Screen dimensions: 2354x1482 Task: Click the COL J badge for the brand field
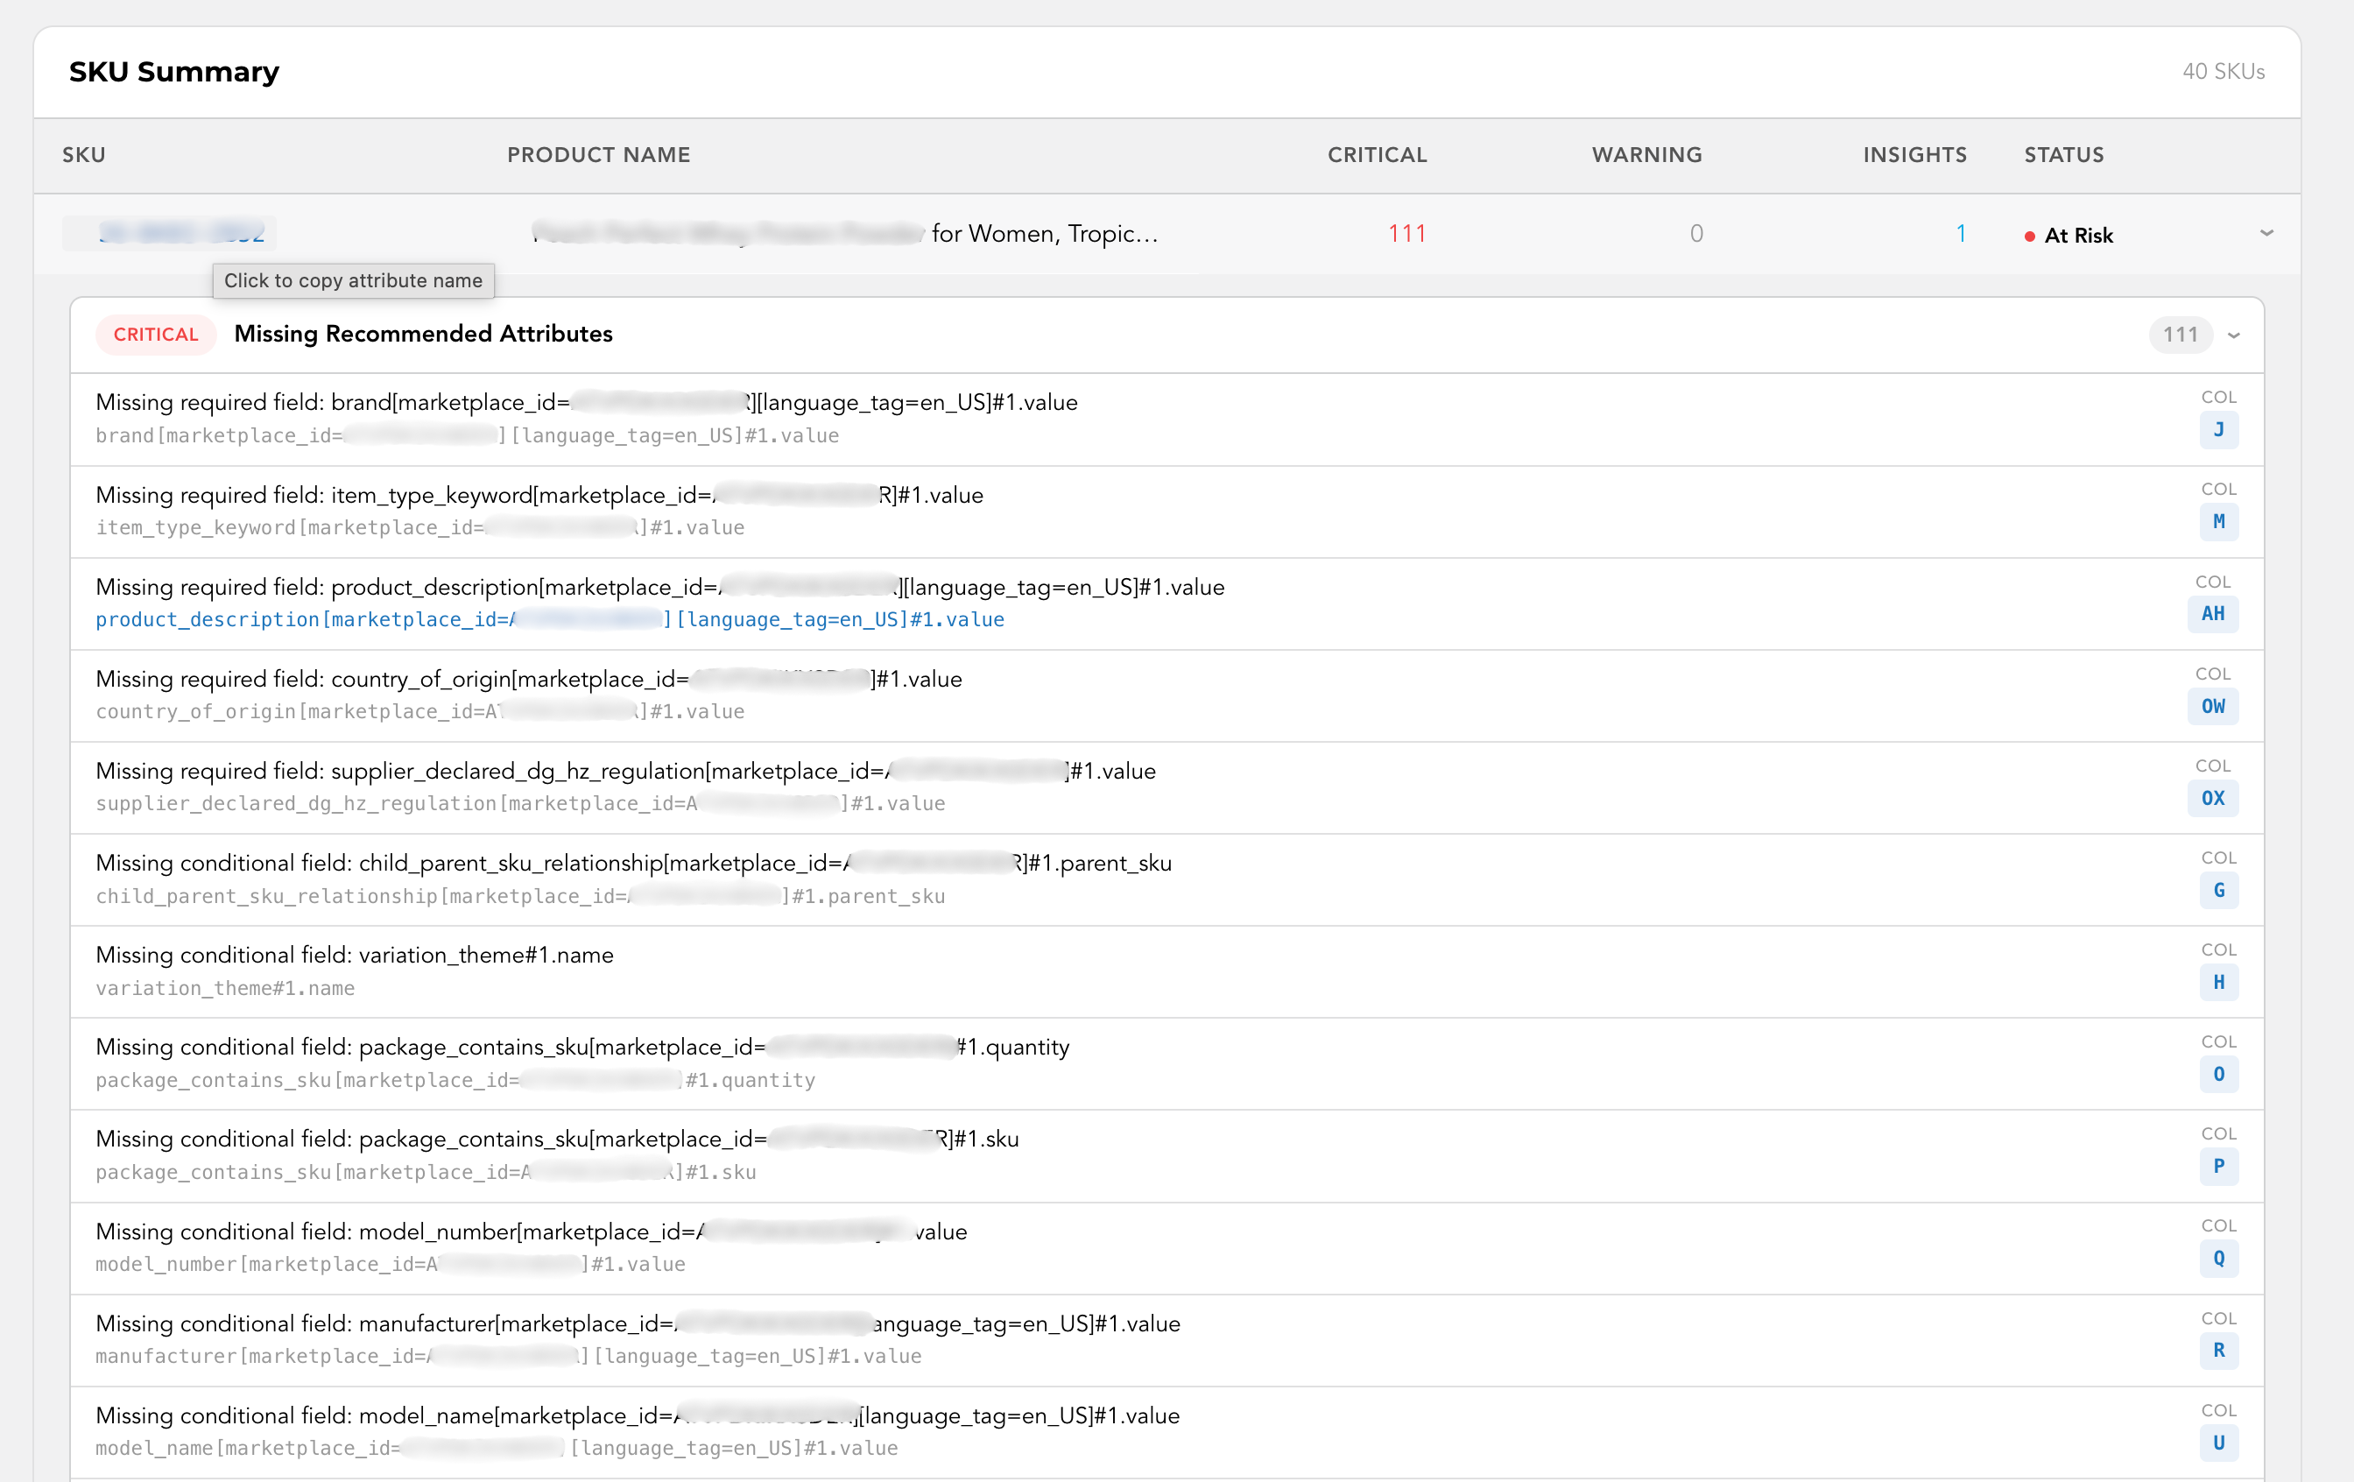[2218, 430]
